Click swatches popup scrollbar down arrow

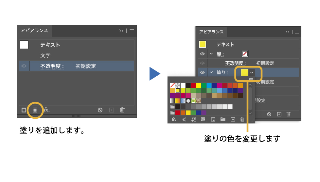tap(250, 113)
